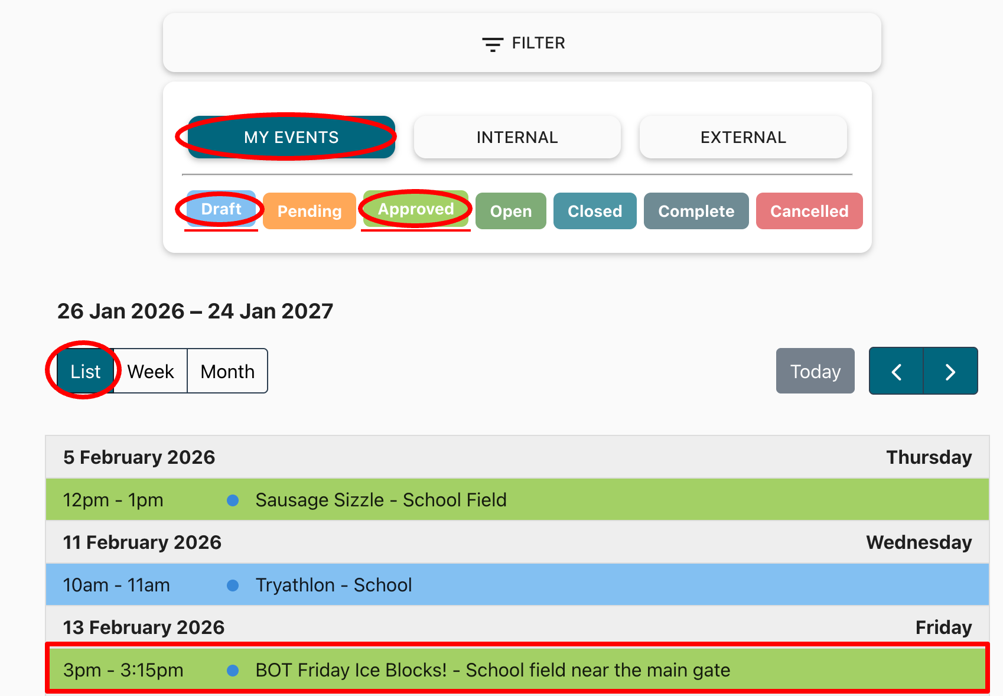Show Complete status events
This screenshot has width=1003, height=696.
696,211
